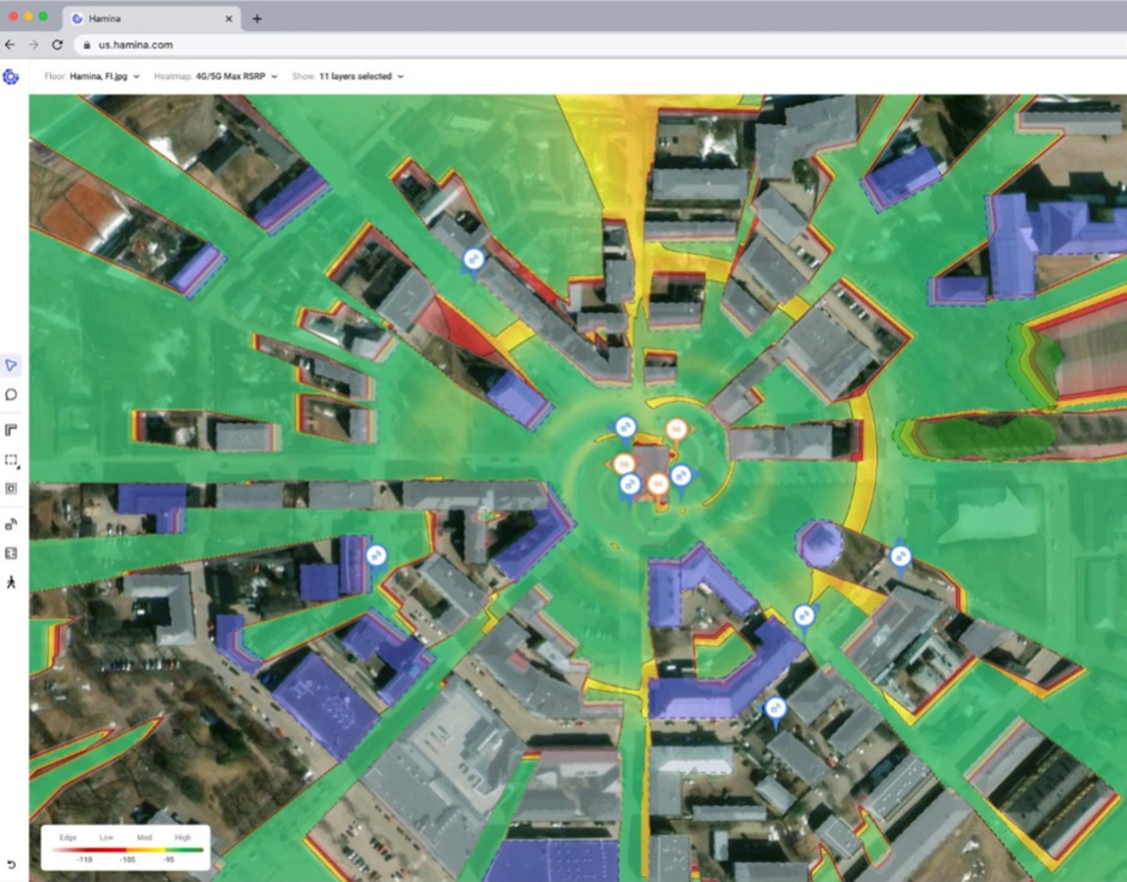This screenshot has height=882, width=1127.
Task: Go back with the browser back arrow
Action: pos(10,45)
